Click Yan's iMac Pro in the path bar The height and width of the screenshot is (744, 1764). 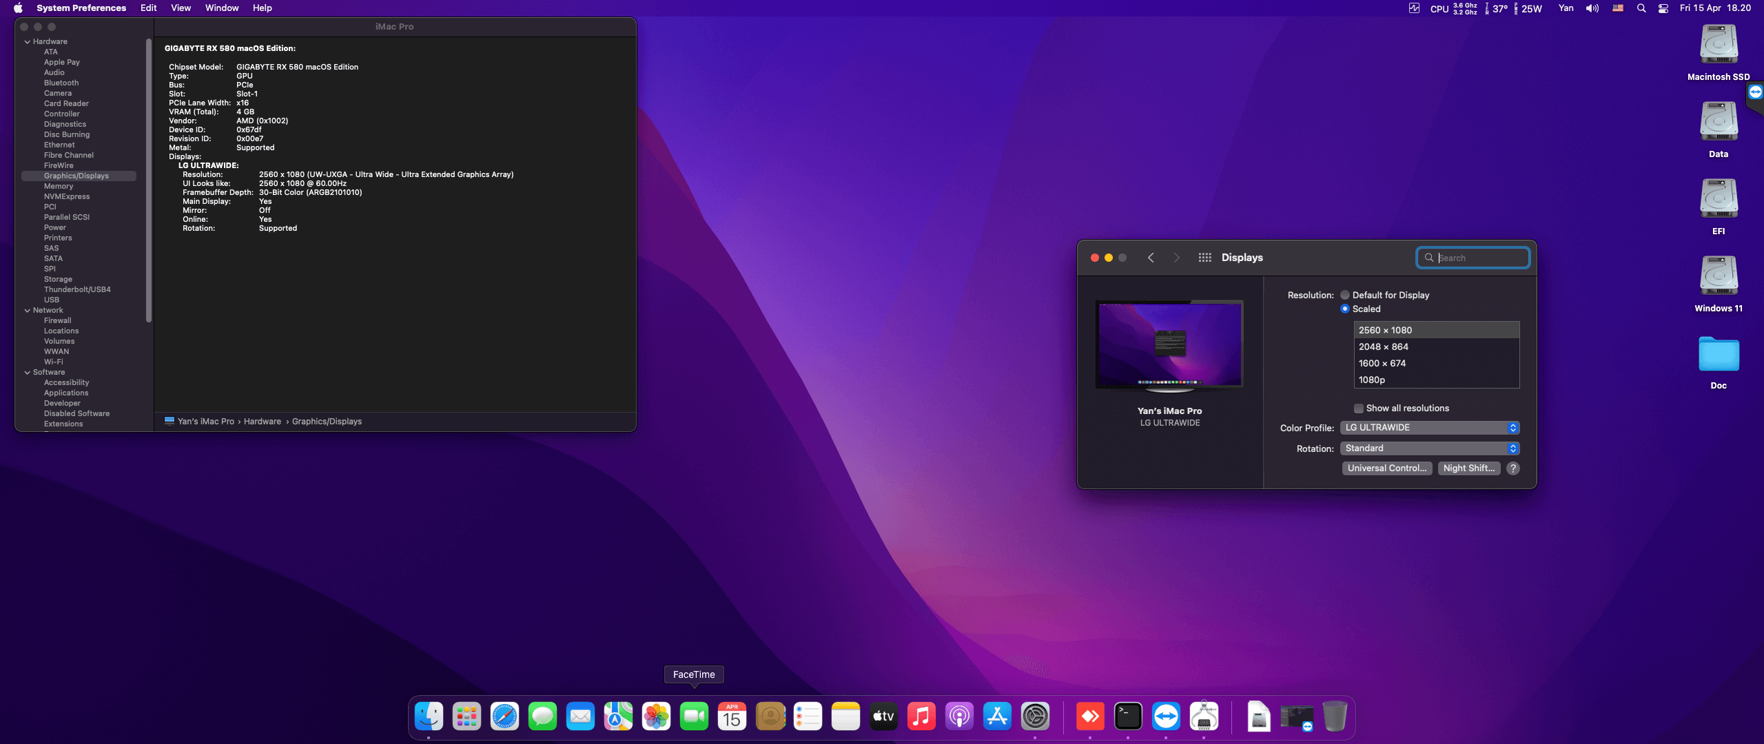click(206, 422)
